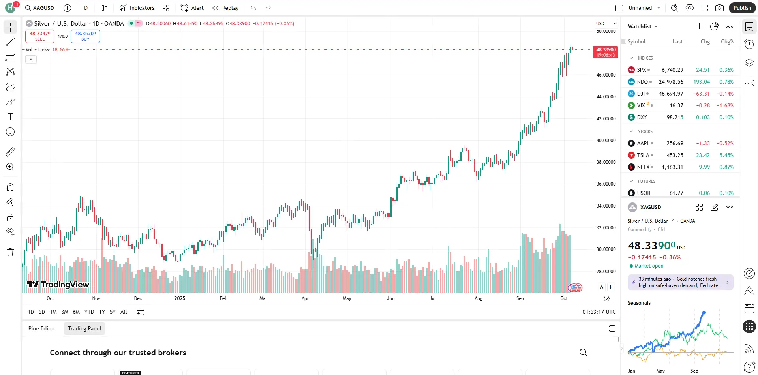Toggle hide all drawings eye icon
Viewport: 758px width, 375px height.
[10, 232]
